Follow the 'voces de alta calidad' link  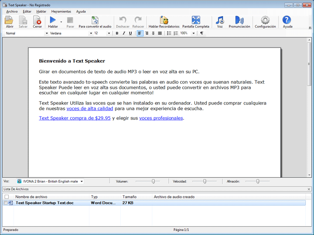90,108
